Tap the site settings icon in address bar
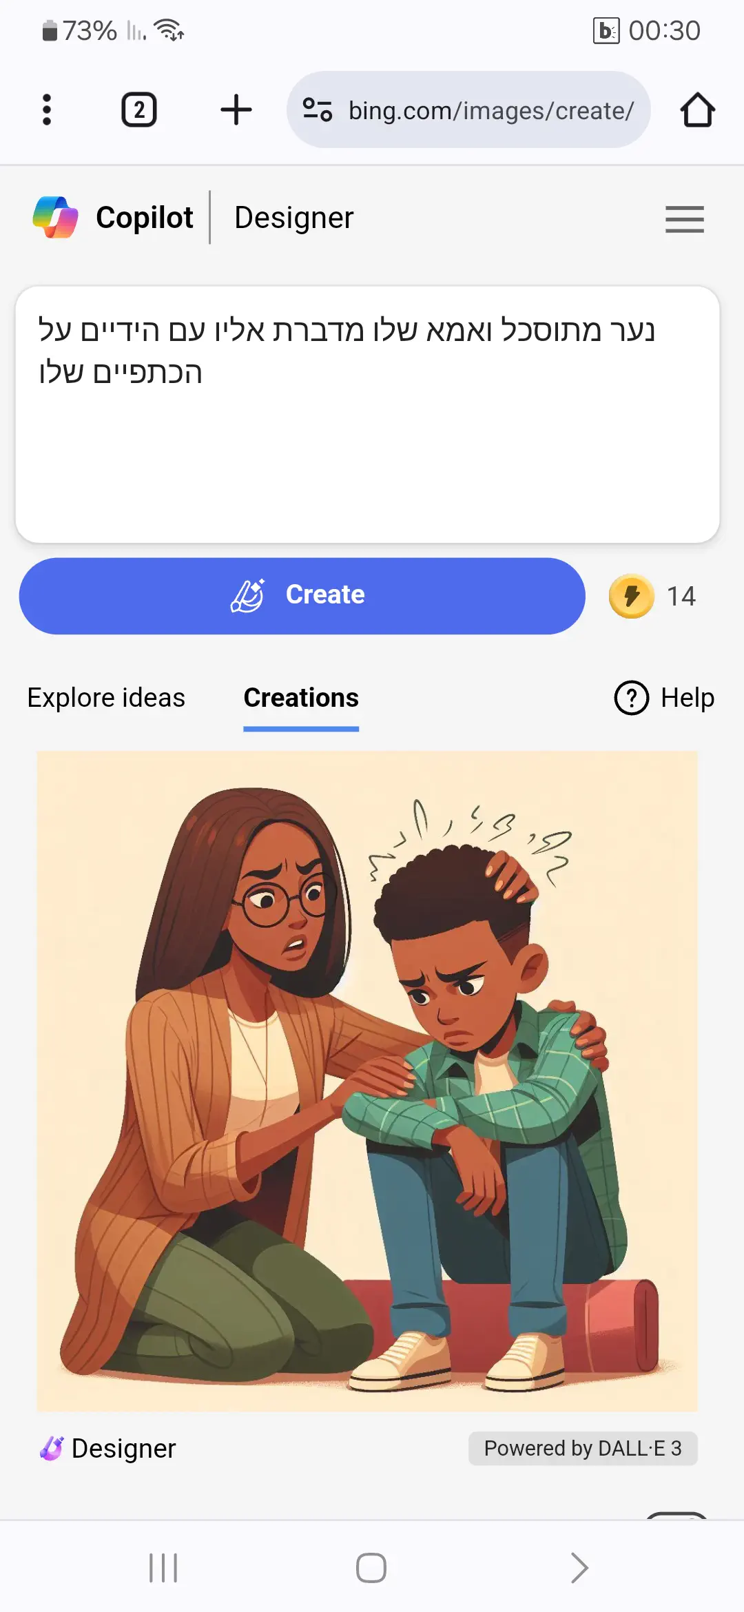Screen dimensions: 744x1612 (318, 110)
